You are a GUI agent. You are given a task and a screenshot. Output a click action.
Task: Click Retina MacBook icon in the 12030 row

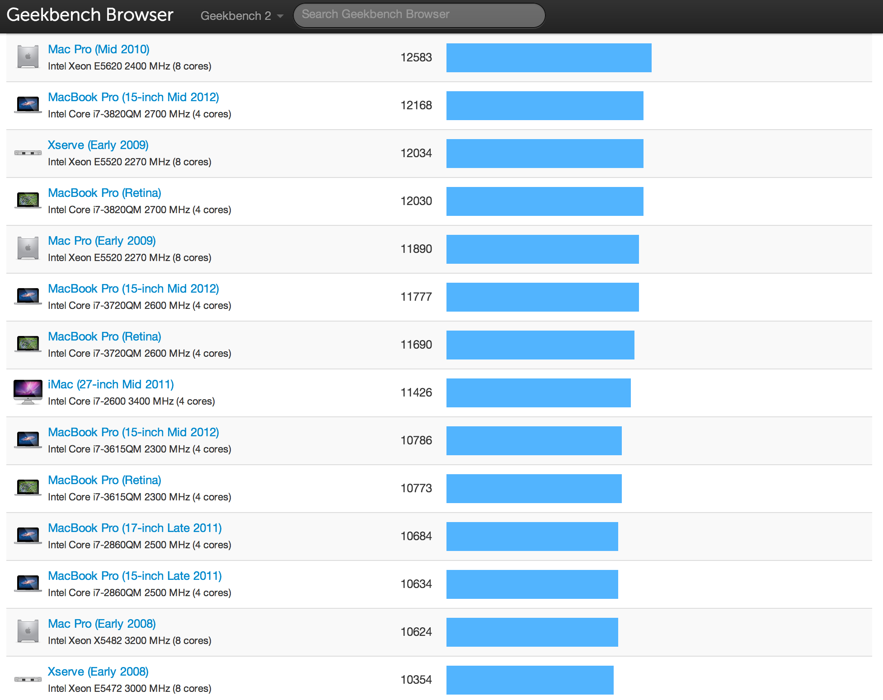[28, 201]
